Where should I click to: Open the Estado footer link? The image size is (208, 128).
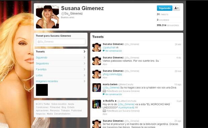71,107
